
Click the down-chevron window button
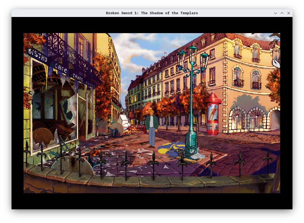(x=276, y=13)
